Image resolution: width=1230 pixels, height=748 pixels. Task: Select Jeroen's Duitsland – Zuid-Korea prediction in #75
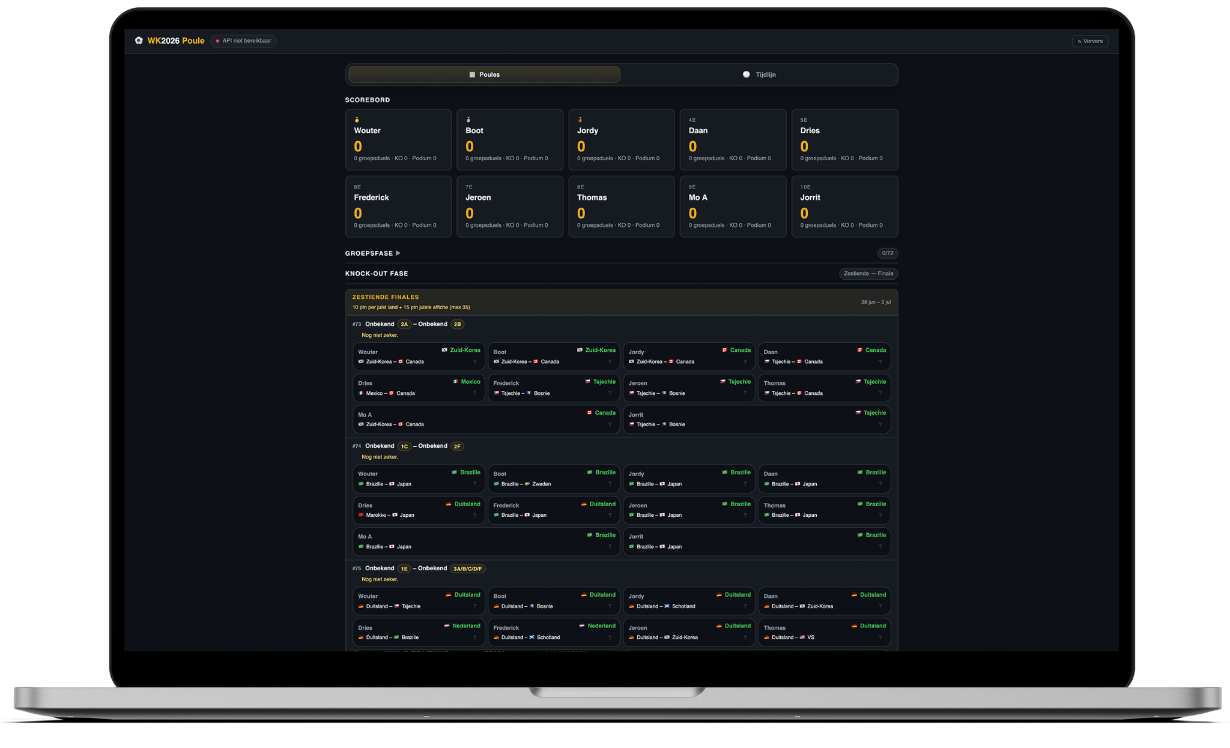[663, 638]
